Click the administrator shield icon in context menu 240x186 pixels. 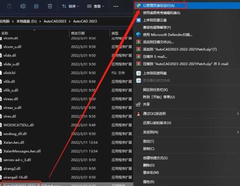pyautogui.click(x=139, y=6)
